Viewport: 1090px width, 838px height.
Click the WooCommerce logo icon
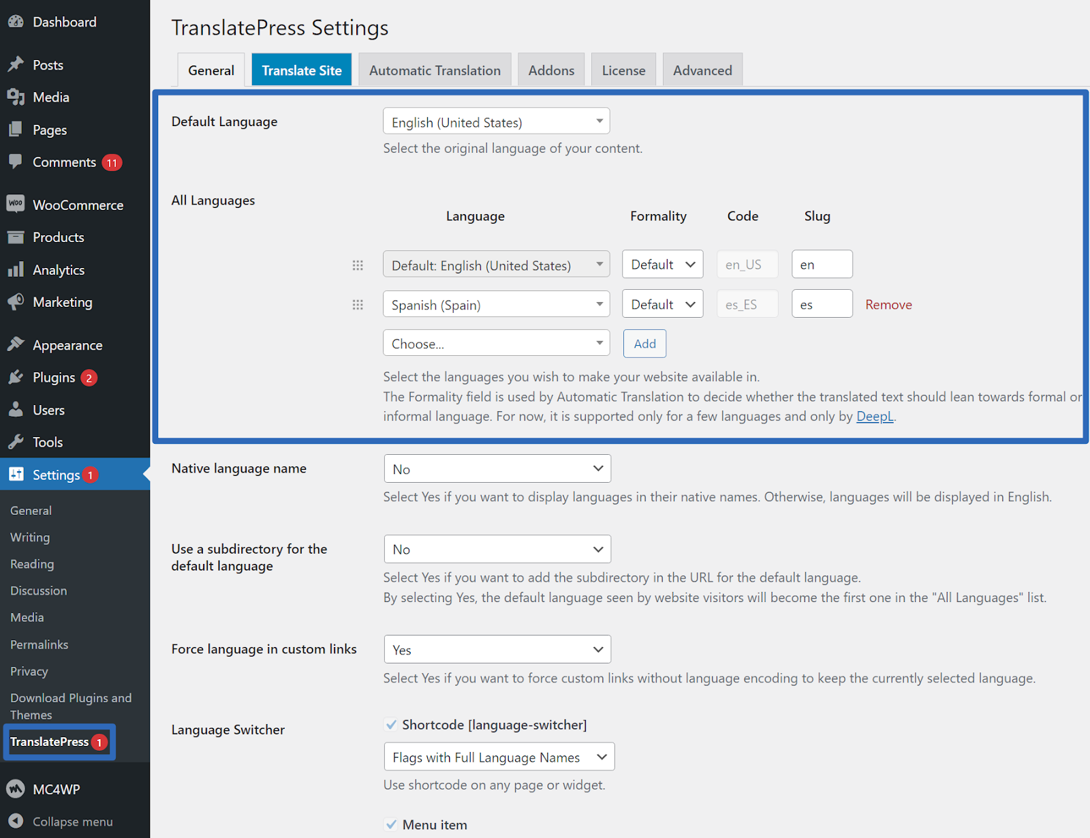[x=16, y=205]
